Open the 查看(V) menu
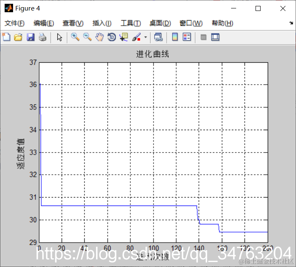Screen dimensions: 296x267 click(73, 23)
